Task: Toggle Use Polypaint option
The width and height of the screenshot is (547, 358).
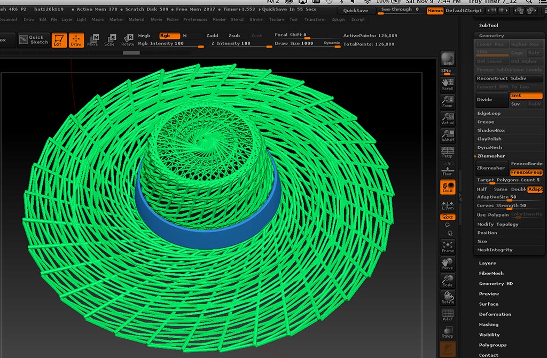Action: 493,215
